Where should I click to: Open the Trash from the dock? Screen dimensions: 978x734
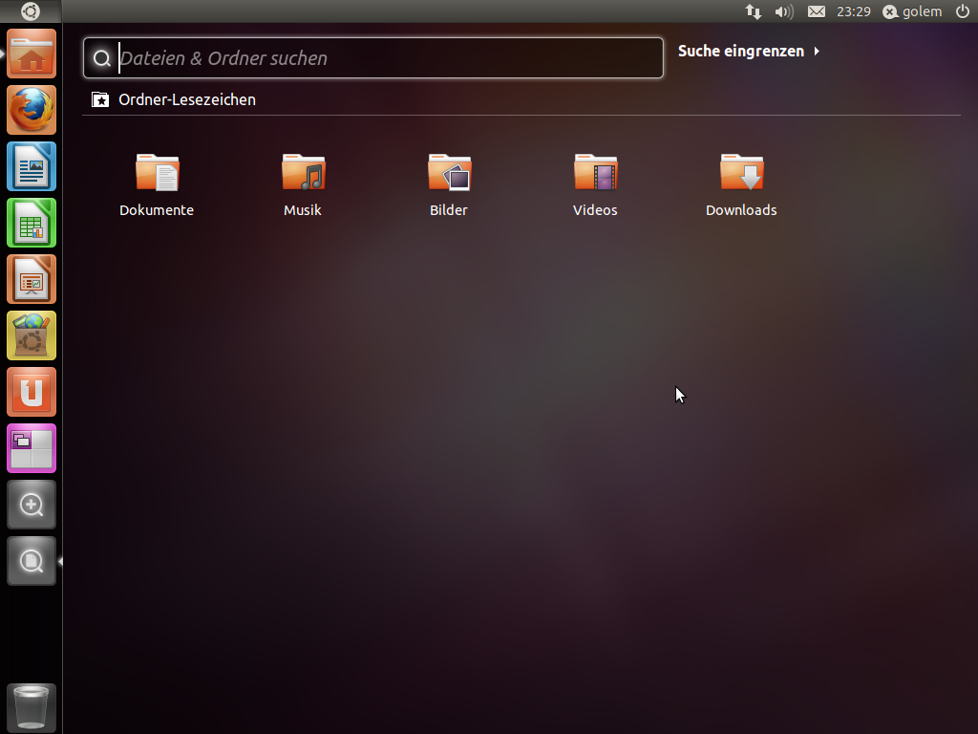coord(32,707)
